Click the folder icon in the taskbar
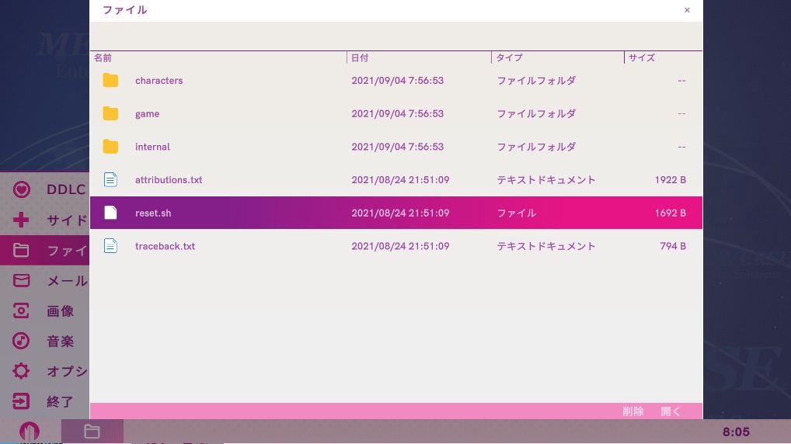791x444 pixels. click(92, 432)
